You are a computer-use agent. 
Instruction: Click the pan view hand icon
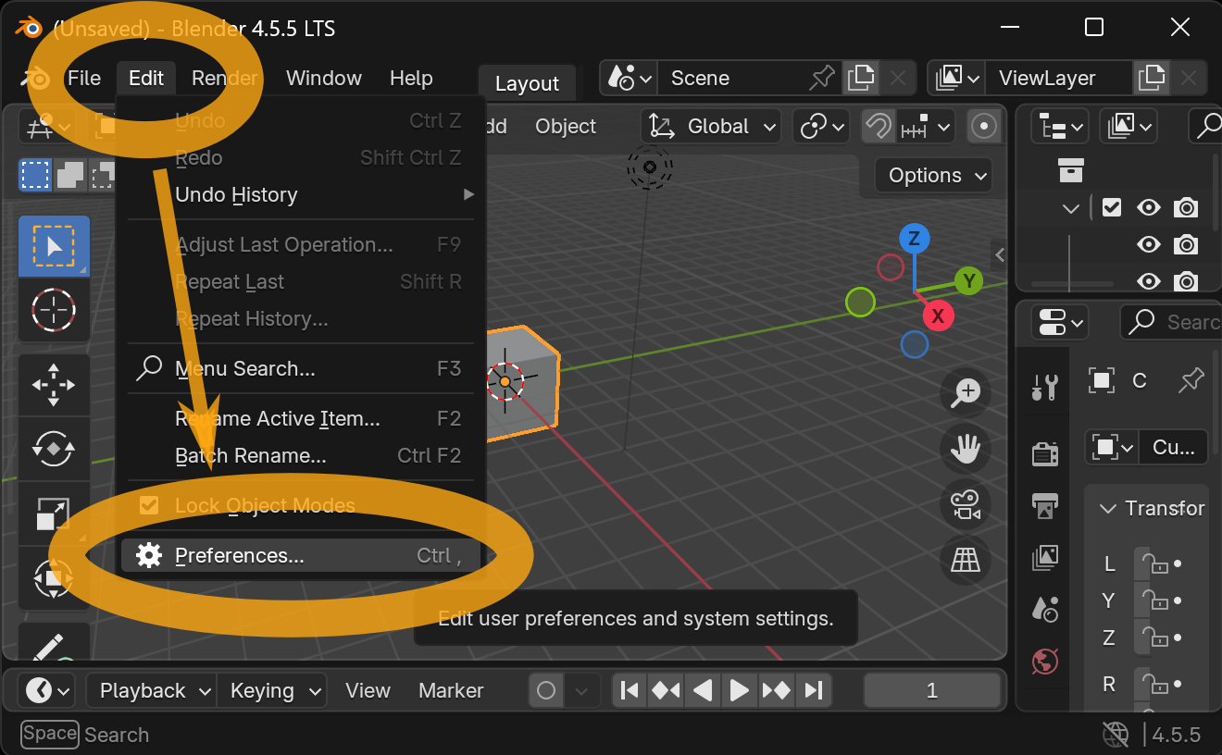966,450
